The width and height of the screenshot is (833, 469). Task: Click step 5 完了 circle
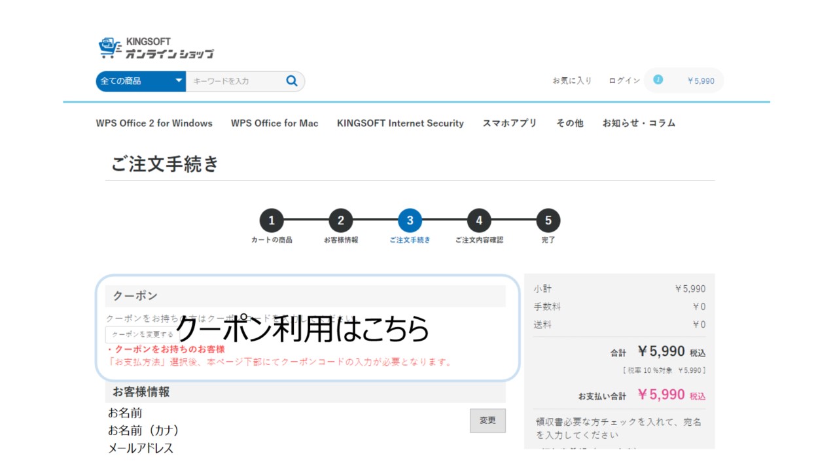point(548,220)
